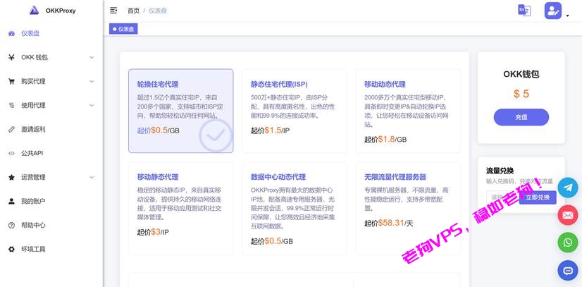Click the code icon for 公共API
This screenshot has width=582, height=287.
click(x=11, y=153)
